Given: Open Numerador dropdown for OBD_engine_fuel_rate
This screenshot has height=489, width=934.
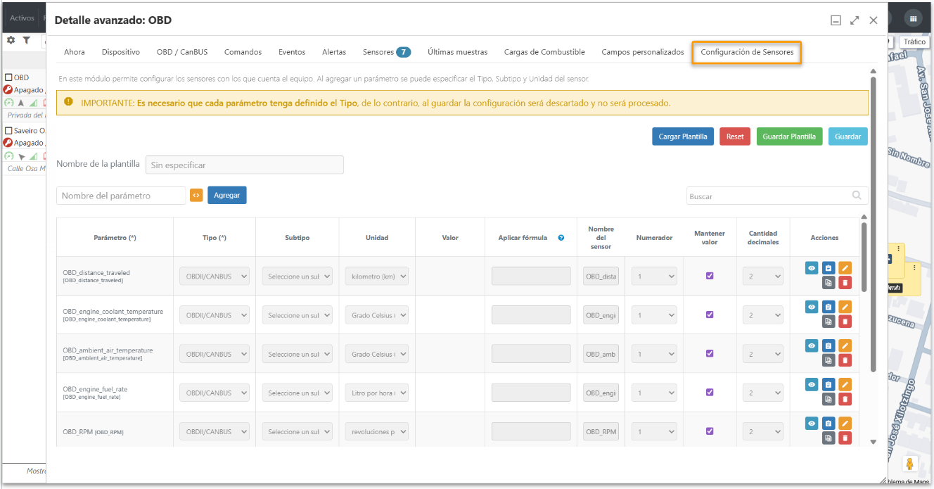Looking at the screenshot, I should point(654,393).
